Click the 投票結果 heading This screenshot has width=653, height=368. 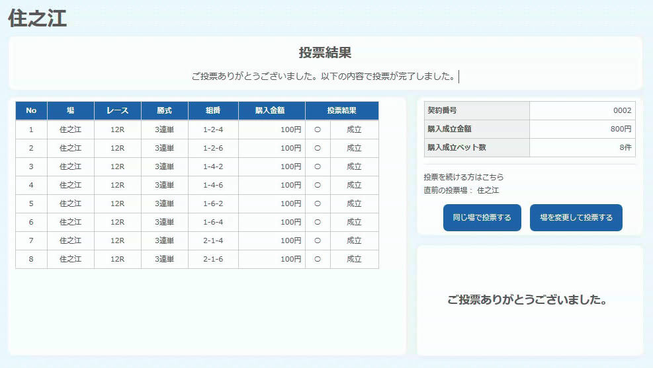click(x=326, y=53)
